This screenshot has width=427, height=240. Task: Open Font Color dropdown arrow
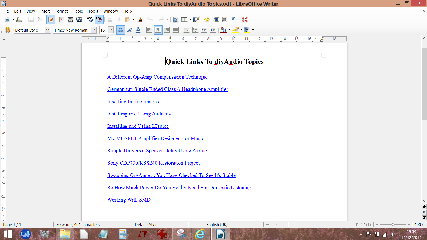point(230,30)
